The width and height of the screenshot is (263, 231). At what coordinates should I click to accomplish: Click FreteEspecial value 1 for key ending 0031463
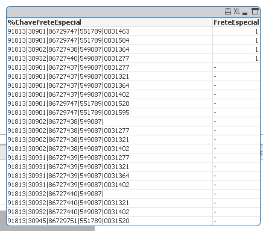point(236,31)
